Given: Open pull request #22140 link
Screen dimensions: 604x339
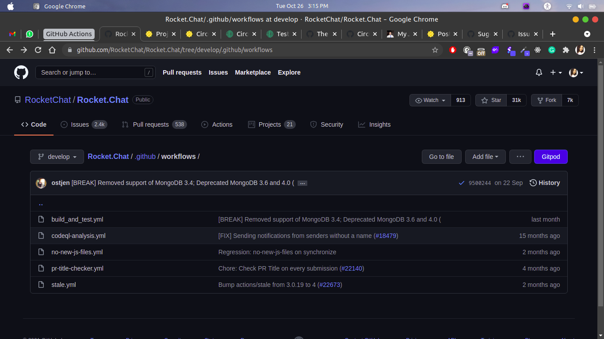Looking at the screenshot, I should (x=352, y=268).
